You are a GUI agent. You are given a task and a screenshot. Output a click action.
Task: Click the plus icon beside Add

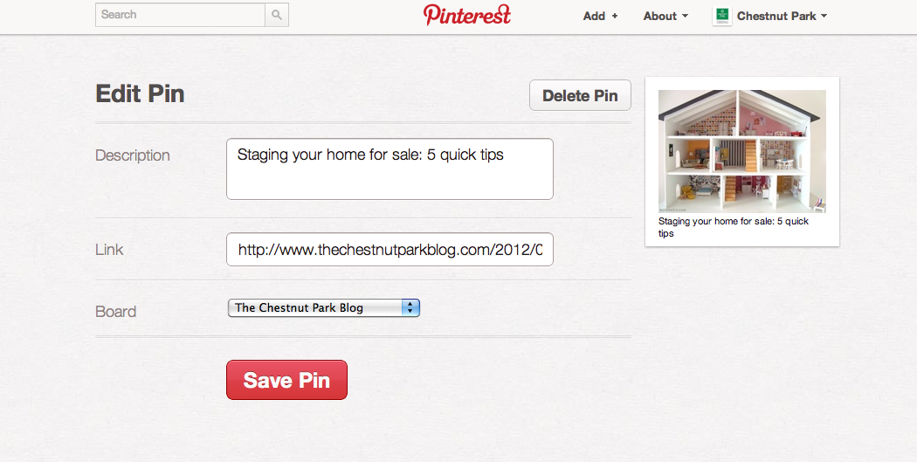click(x=614, y=16)
